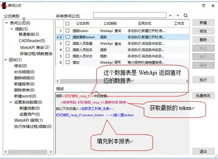The width and height of the screenshot is (218, 159).
Task: Focus the formula search input field
Action: point(130,15)
